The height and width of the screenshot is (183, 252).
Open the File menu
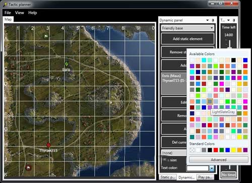[x=8, y=13]
